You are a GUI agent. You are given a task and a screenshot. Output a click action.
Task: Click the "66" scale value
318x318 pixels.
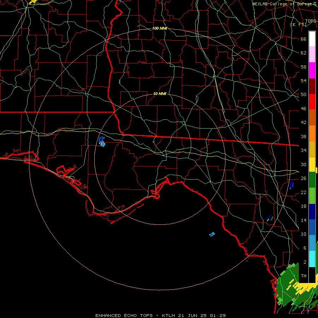(x=304, y=39)
